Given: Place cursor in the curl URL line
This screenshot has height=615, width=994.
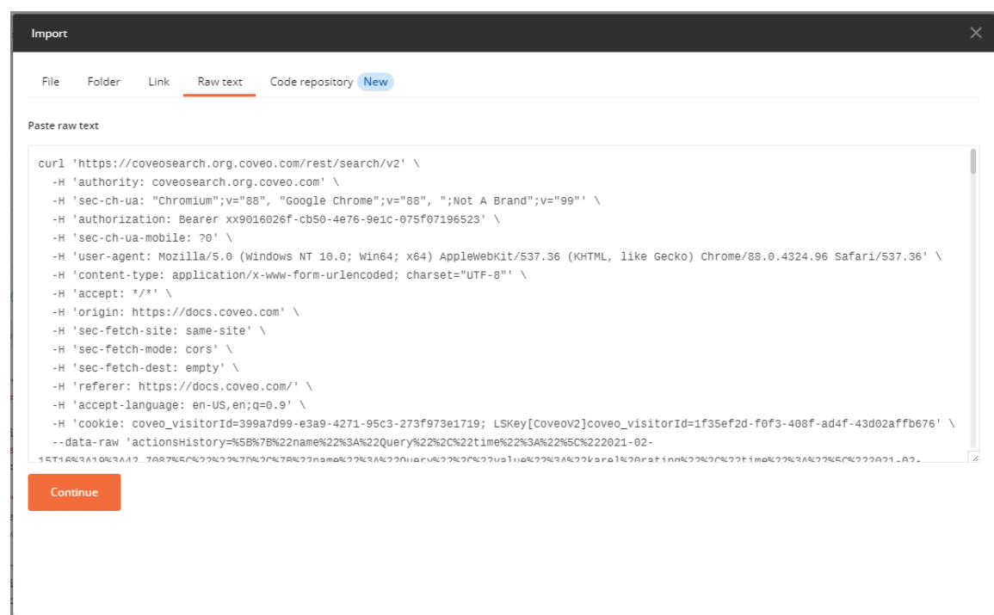Looking at the screenshot, I should pos(228,163).
